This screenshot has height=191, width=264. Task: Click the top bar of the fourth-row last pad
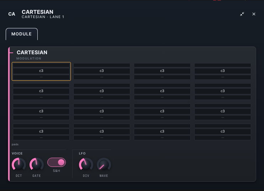(x=223, y=126)
